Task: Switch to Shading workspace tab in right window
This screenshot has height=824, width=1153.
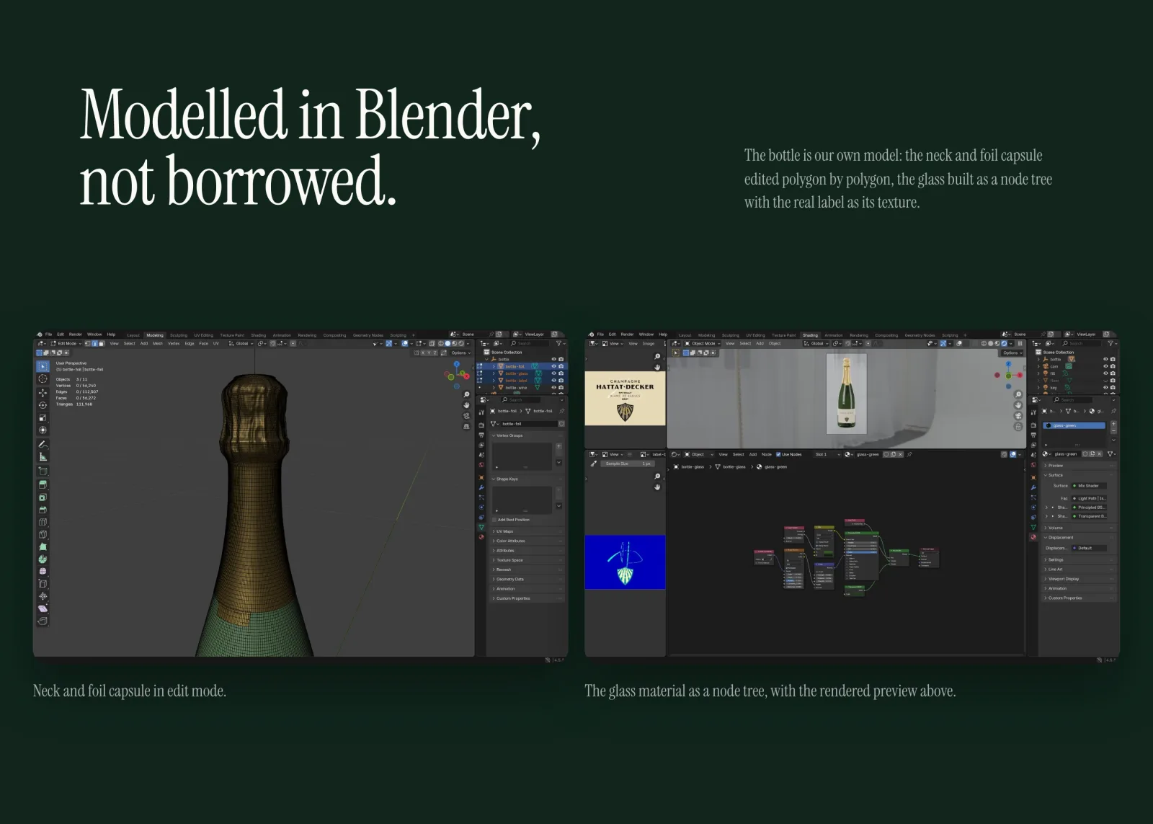Action: [810, 335]
